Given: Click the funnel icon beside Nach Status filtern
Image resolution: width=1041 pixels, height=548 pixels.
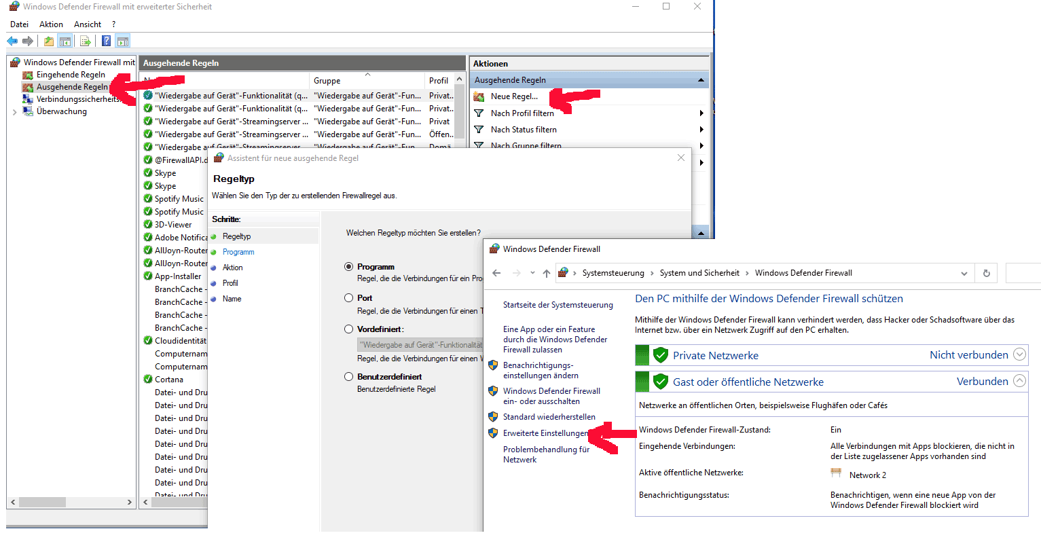Looking at the screenshot, I should 479,130.
